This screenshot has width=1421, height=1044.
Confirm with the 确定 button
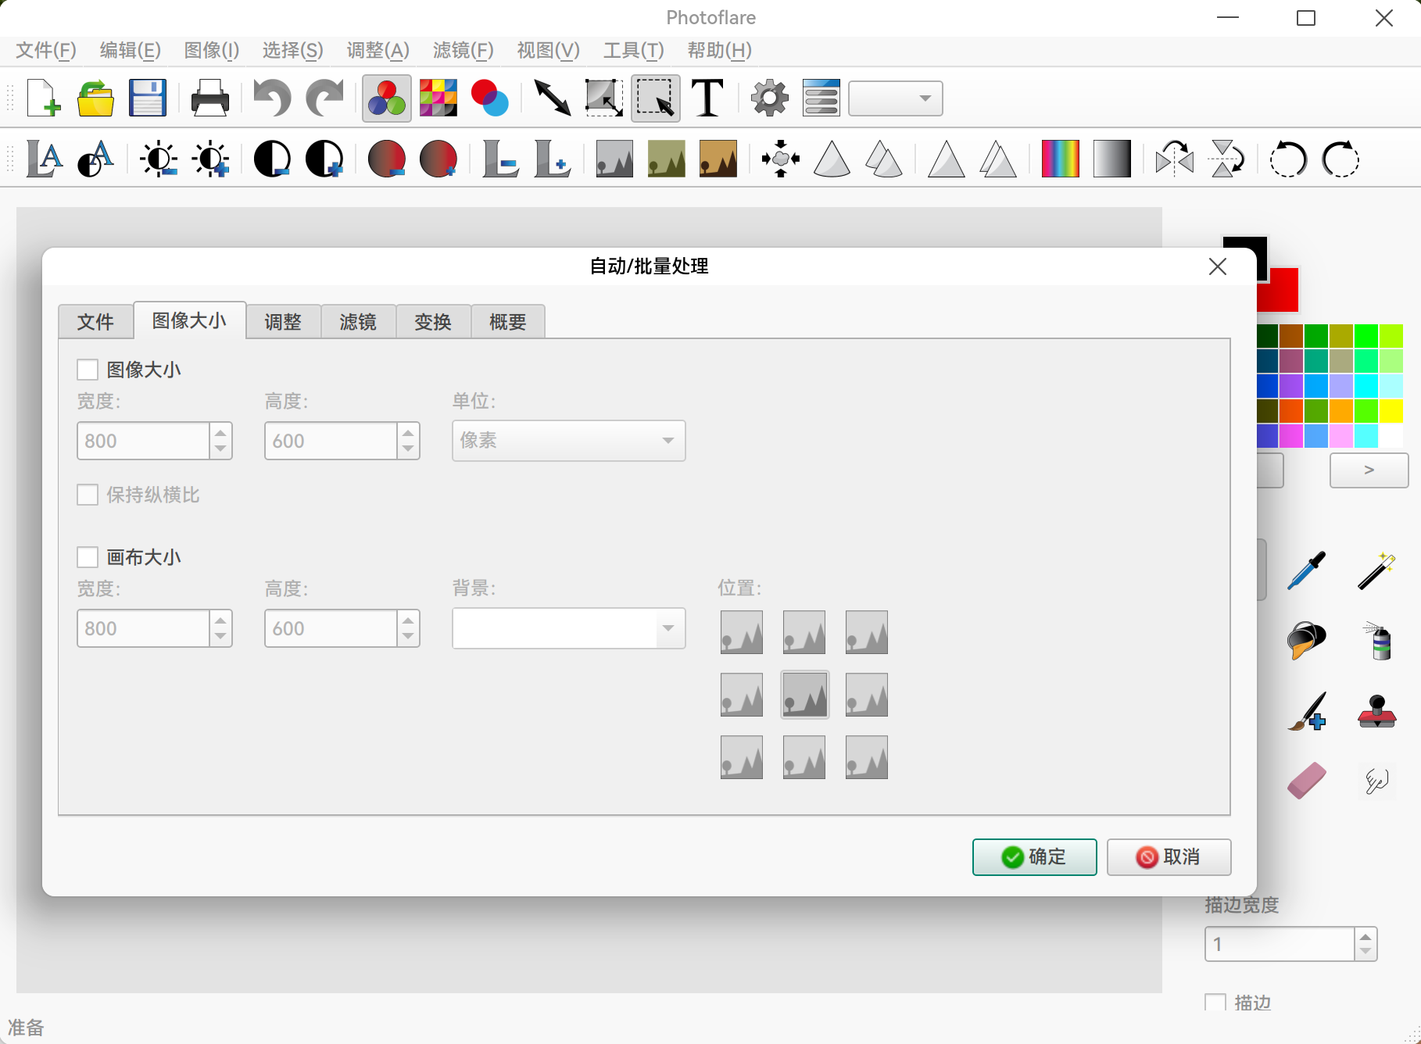[1035, 857]
